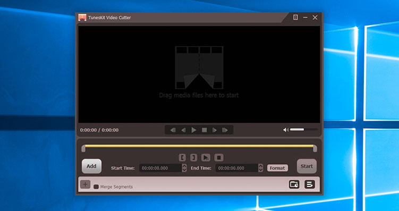Viewport: 399px width, 211px height.
Task: Step forward one frame
Action: 215,130
